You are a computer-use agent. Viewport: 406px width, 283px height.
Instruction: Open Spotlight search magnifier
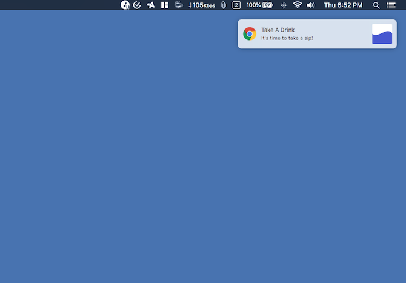point(376,5)
